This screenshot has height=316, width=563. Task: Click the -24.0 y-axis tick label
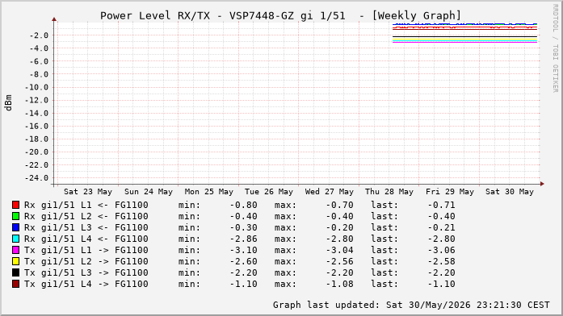pyautogui.click(x=36, y=178)
